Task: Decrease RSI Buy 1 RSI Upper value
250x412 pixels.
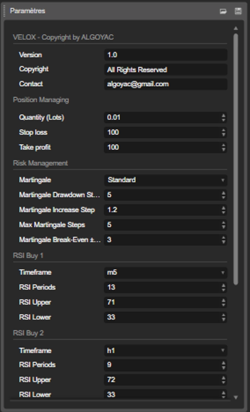Action: pyautogui.click(x=224, y=305)
